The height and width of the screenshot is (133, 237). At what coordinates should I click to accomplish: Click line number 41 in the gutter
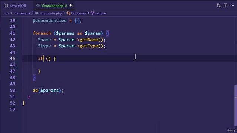coord(13,33)
